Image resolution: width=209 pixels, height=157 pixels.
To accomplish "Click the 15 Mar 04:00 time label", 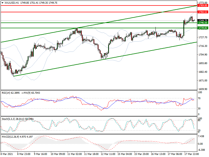I will tap(125, 154).
